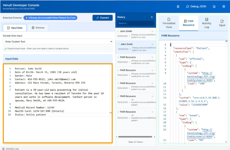The image size is (230, 150).
Task: Click the pencil icon beside Custom input mode
Action: pos(6,49)
